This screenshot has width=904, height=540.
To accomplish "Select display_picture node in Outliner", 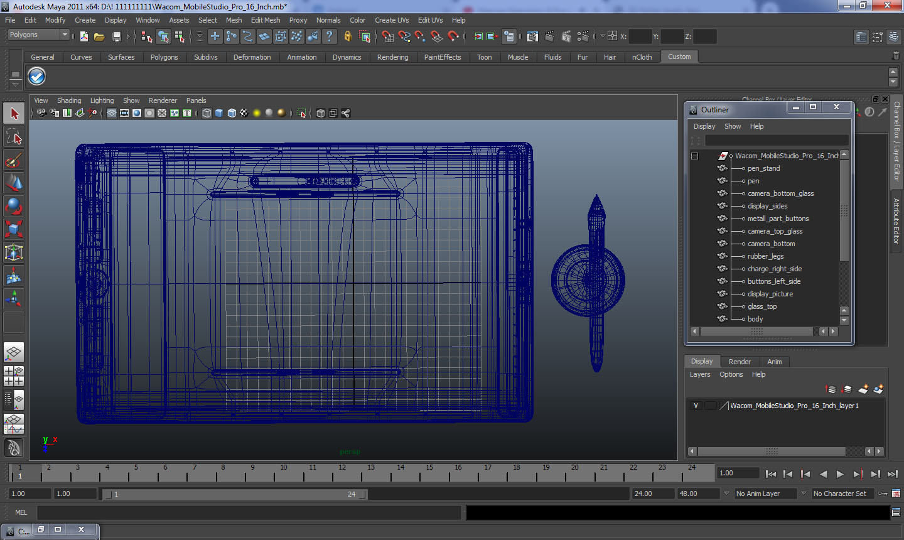I will click(x=770, y=294).
